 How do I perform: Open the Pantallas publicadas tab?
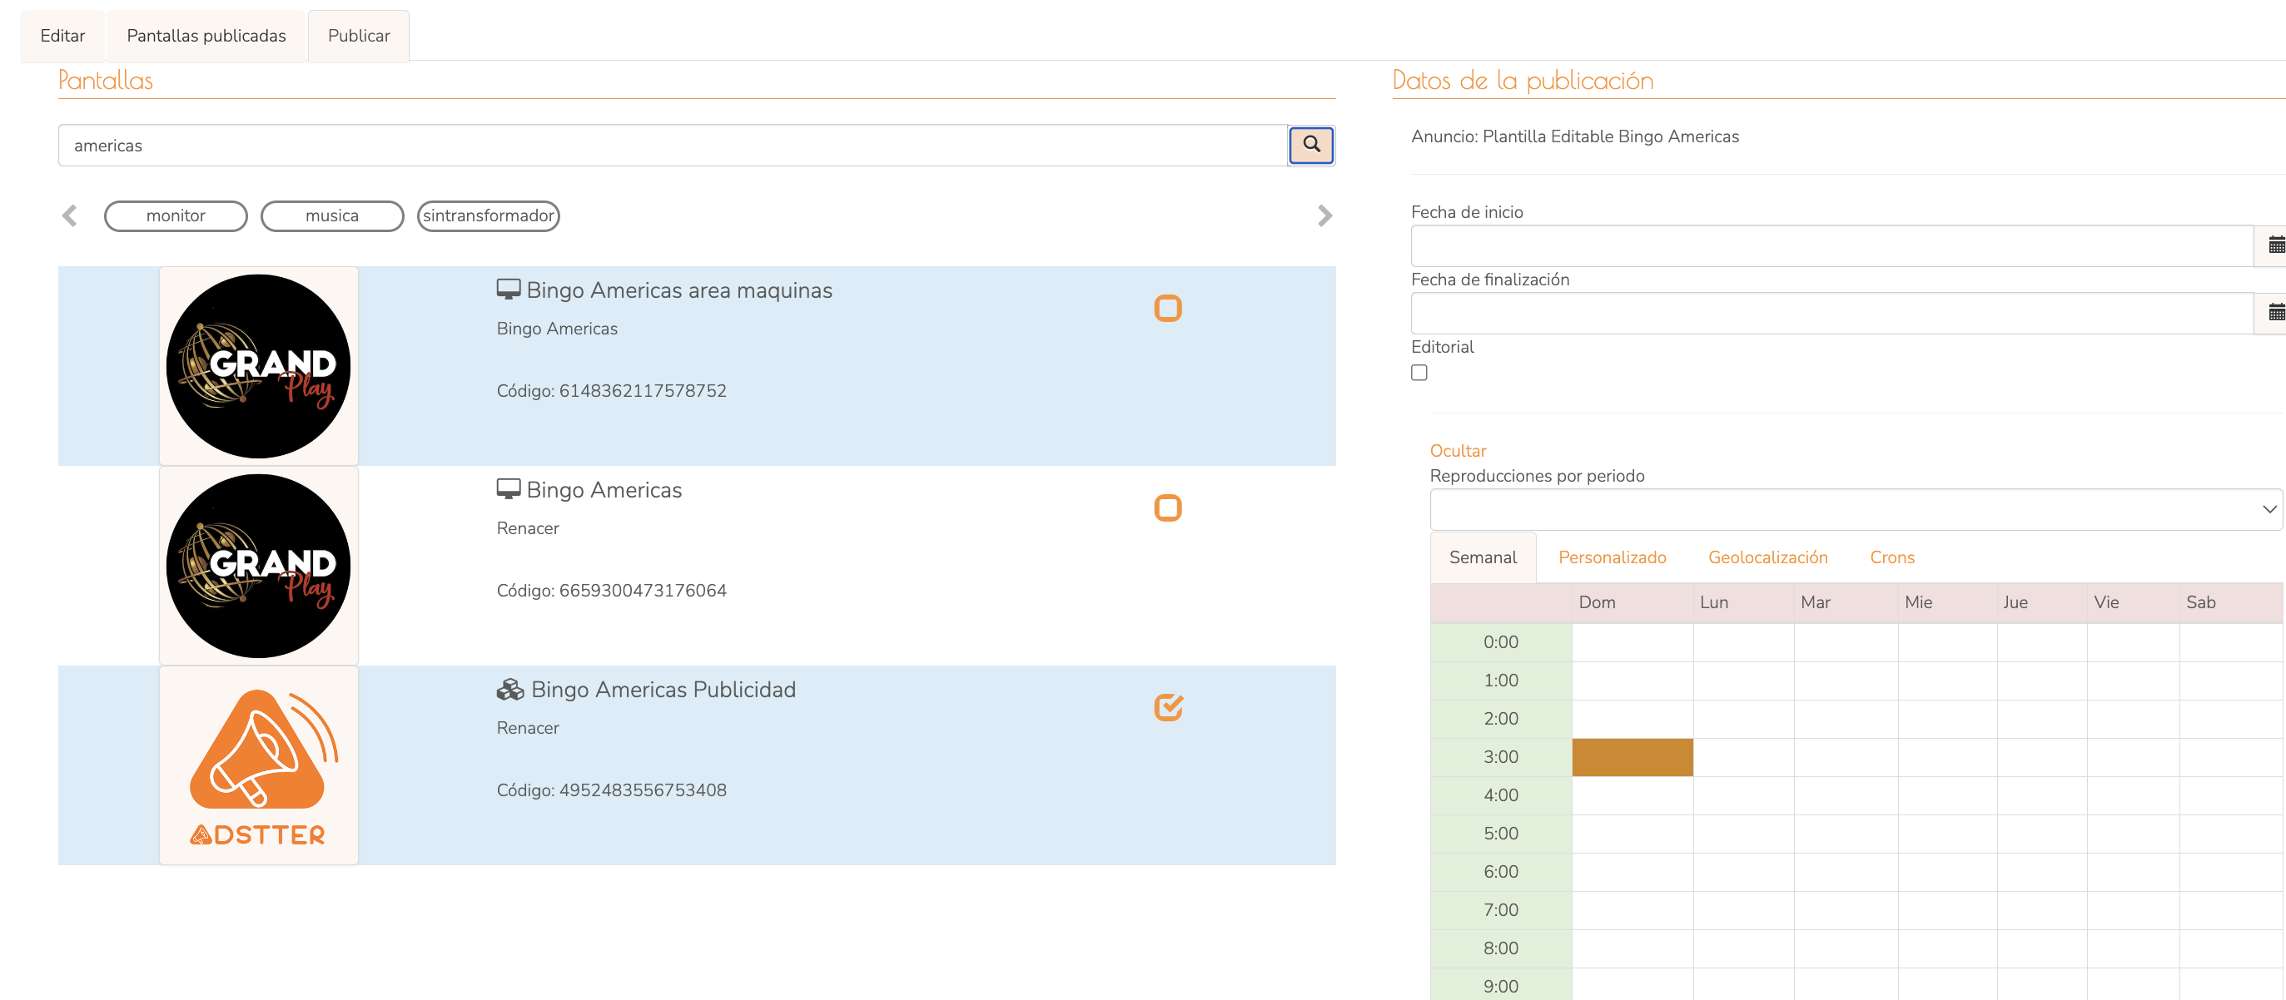206,36
